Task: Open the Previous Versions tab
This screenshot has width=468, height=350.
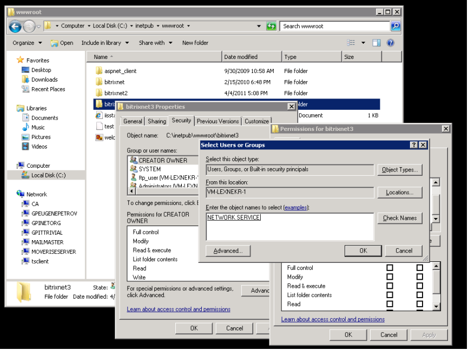Action: click(217, 121)
